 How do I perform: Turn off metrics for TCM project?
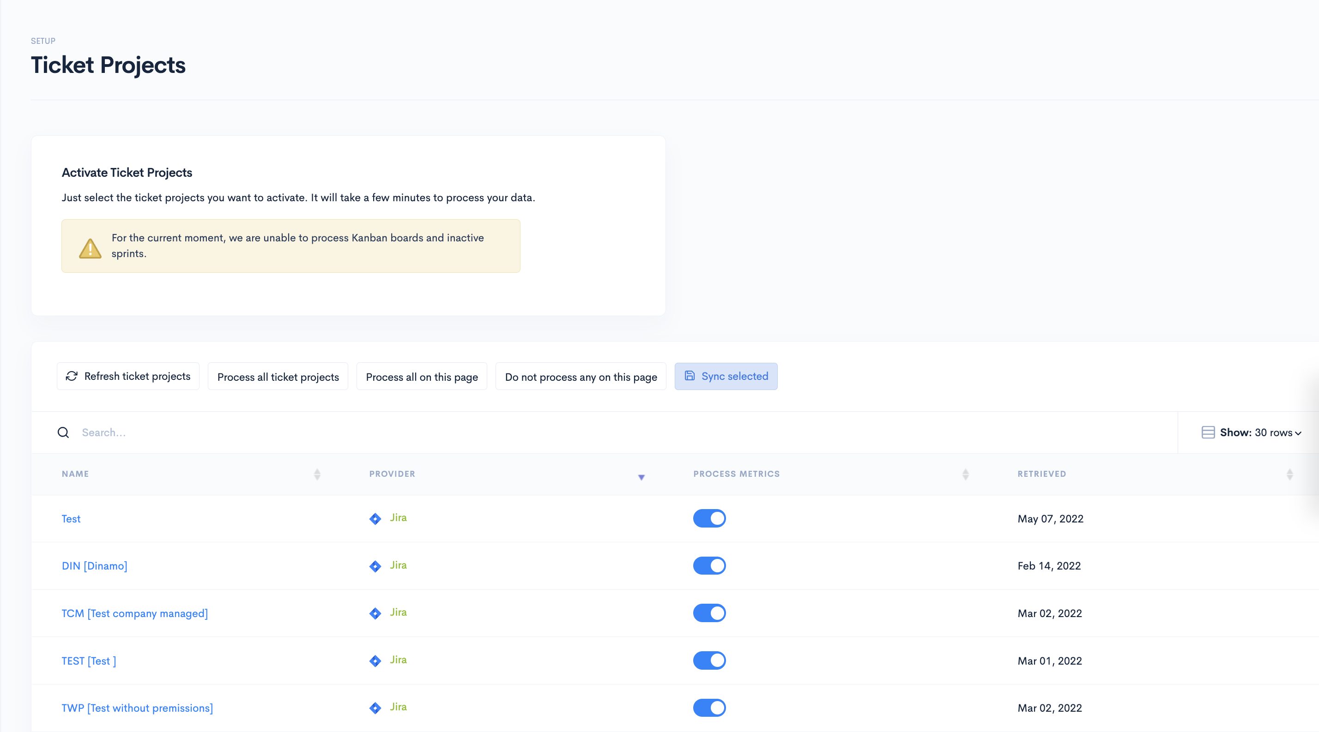[x=709, y=613]
